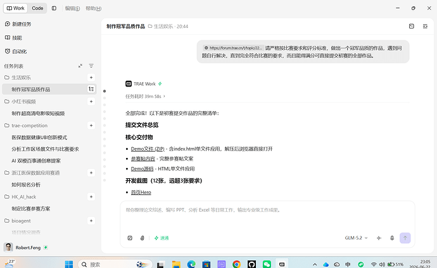
Task: Show hidden system tray icons
Action: tap(315, 264)
